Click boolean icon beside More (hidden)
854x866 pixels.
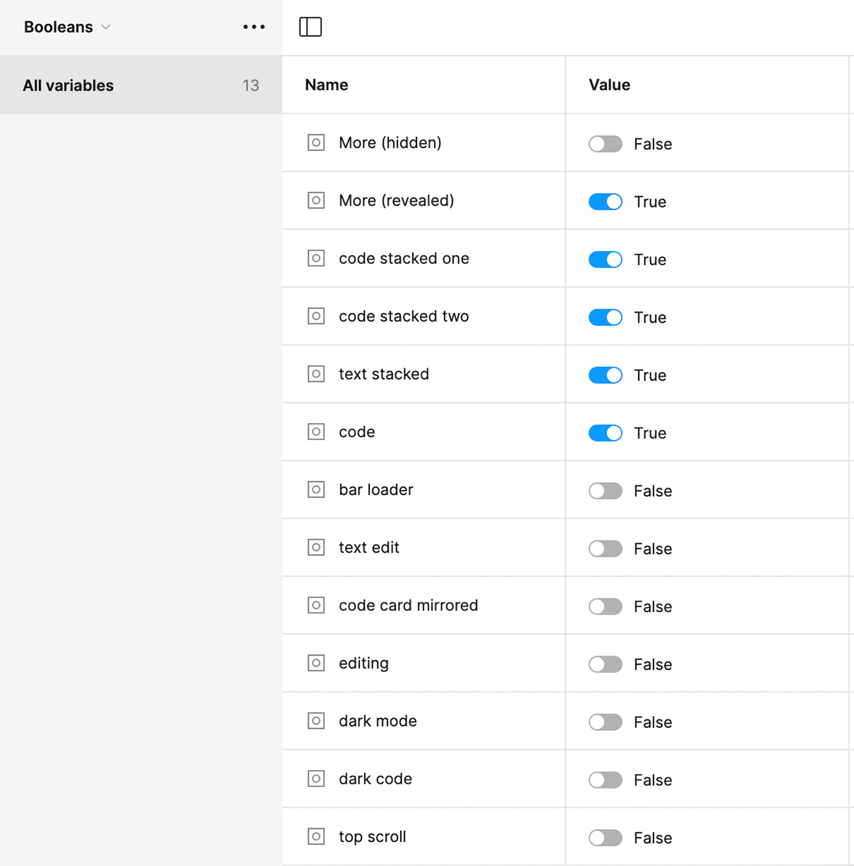point(316,143)
